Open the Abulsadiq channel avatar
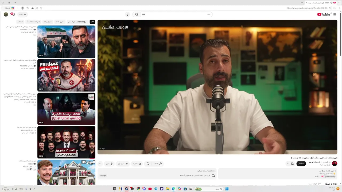Image resolution: width=342 pixels, height=192 pixels. [335, 163]
